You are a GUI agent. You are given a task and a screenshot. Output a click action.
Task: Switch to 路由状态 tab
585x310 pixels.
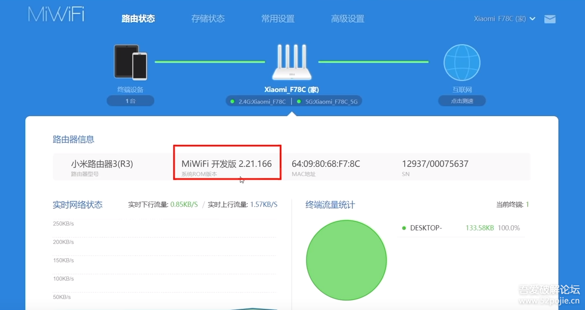(138, 19)
